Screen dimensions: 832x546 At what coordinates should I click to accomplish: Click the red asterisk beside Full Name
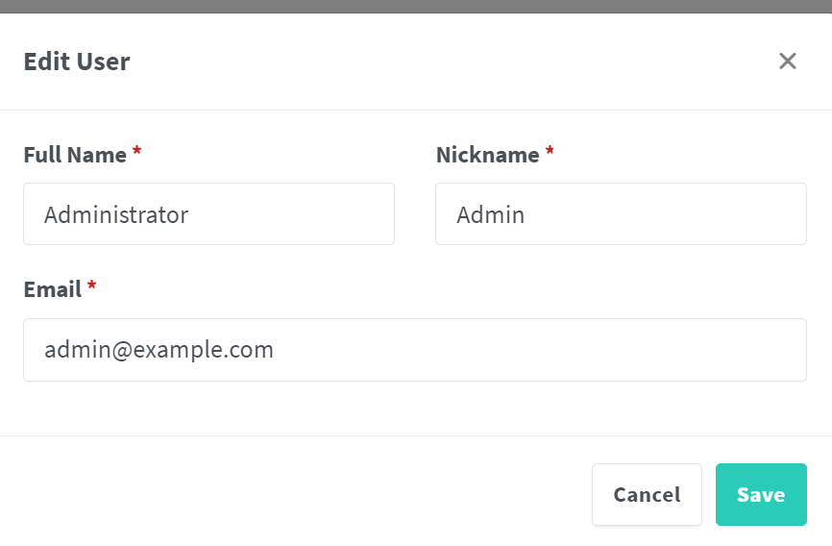(136, 153)
